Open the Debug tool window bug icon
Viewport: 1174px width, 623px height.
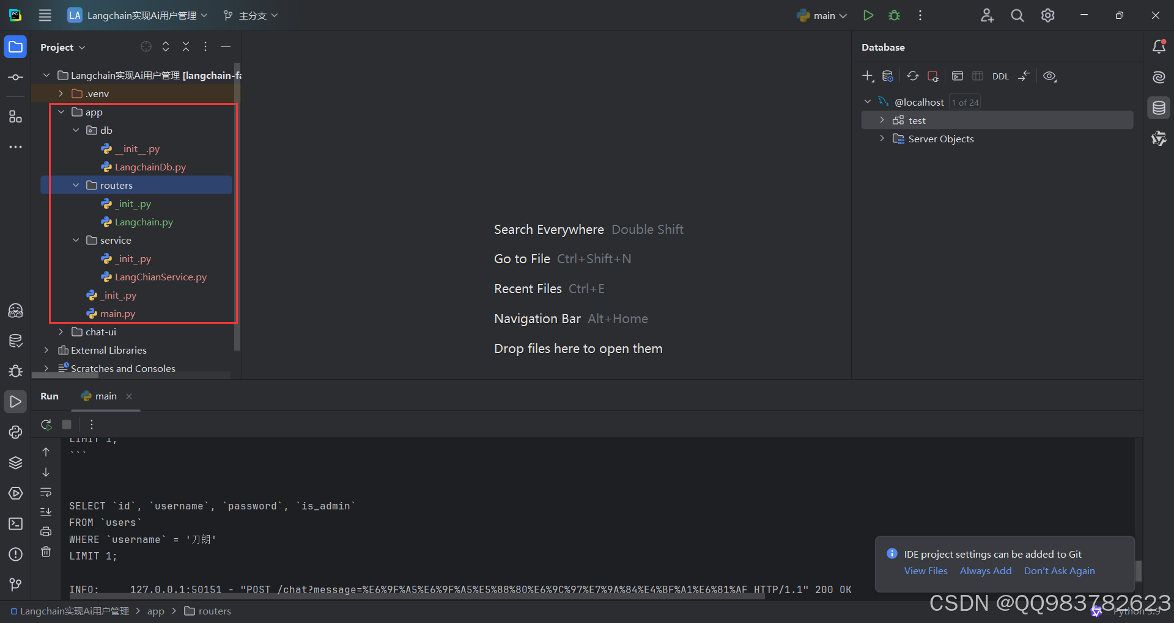coord(15,371)
